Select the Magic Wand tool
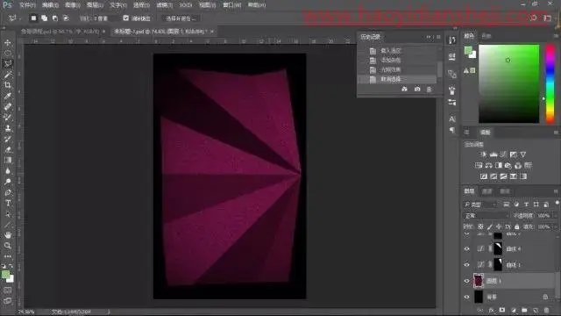Screen dimensions: 561x316 (x=8, y=75)
